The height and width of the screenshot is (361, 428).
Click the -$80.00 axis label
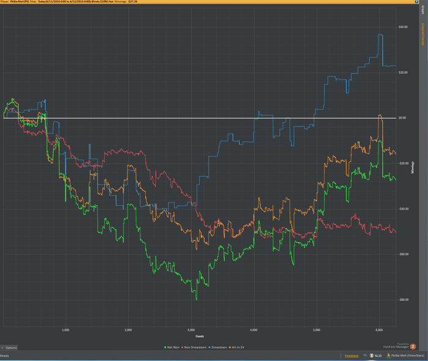[404, 300]
